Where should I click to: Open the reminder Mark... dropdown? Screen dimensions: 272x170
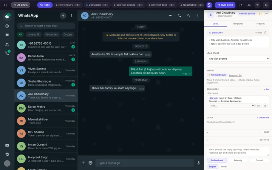[232, 106]
